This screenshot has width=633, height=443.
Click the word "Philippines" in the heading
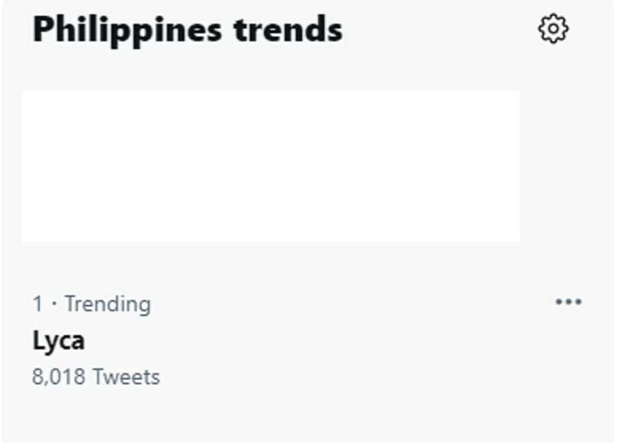click(x=127, y=30)
